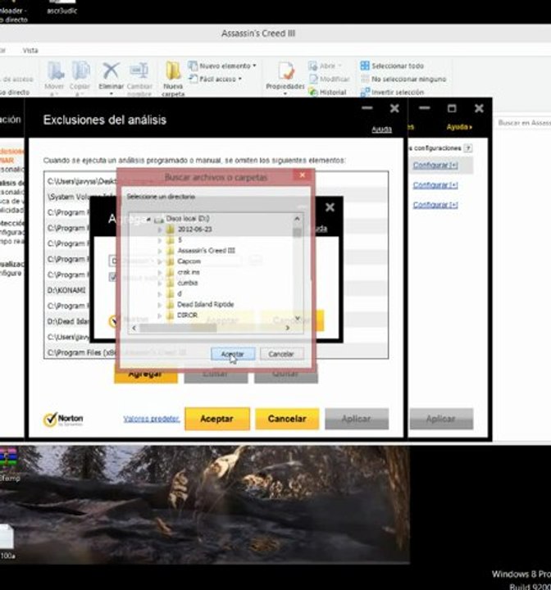This screenshot has width=551, height=590.
Task: Click folder icon beside Dead Island Riptide
Action: (171, 304)
